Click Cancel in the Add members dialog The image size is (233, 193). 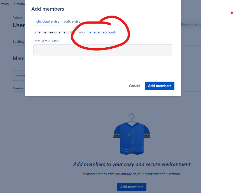(134, 86)
